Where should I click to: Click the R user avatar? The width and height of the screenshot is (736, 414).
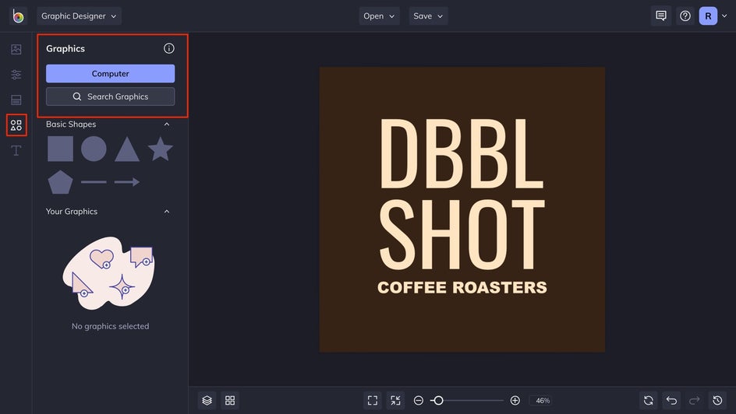(x=708, y=16)
